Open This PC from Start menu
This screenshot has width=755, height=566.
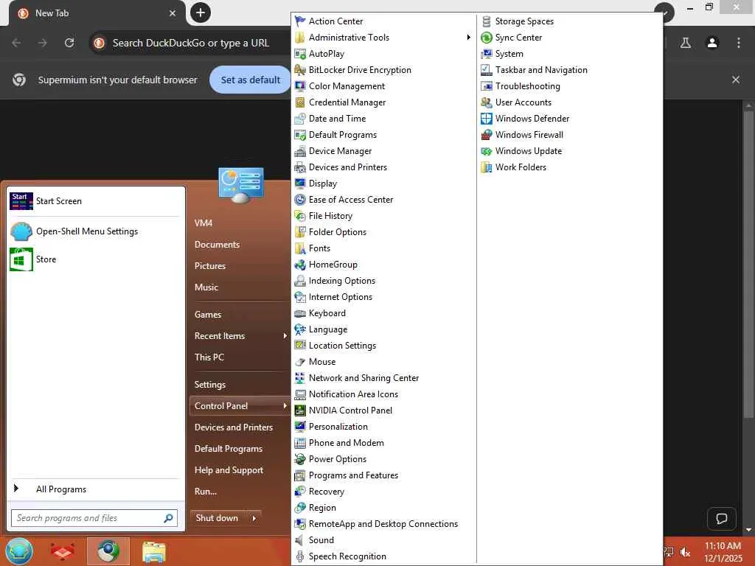click(x=209, y=357)
